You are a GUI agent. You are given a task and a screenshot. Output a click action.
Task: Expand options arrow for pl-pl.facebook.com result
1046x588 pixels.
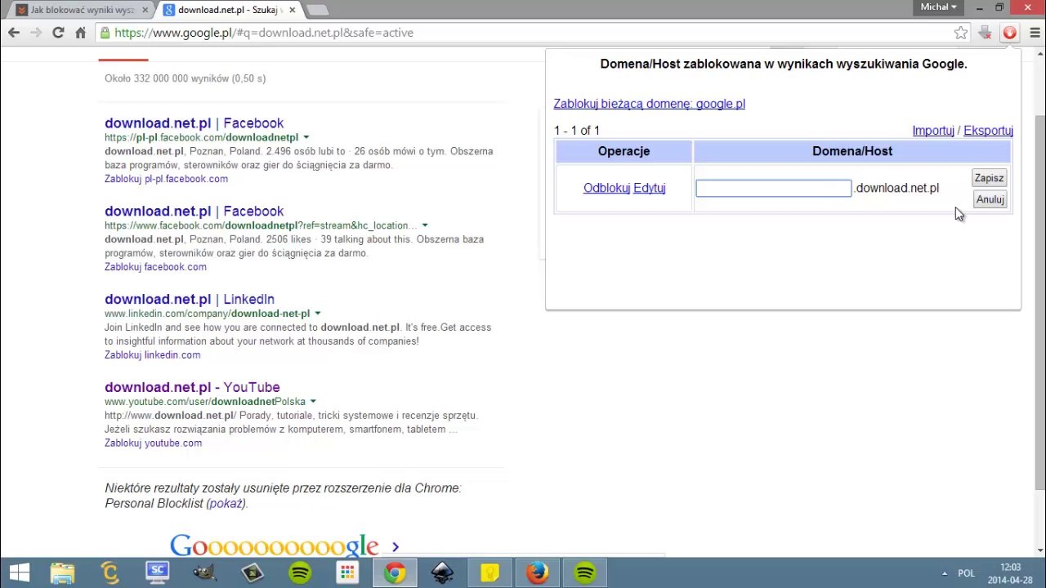pos(306,137)
